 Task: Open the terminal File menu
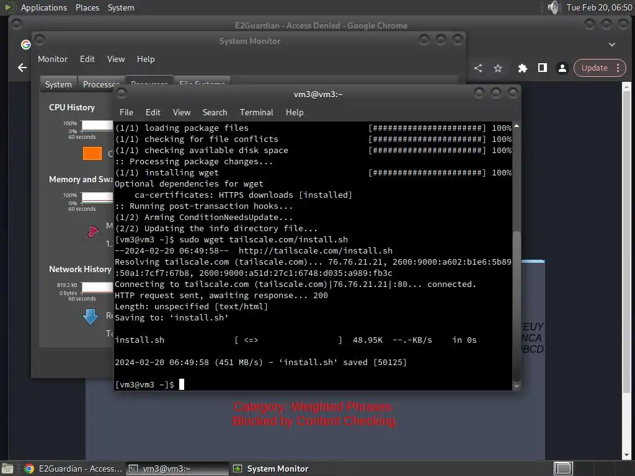(126, 113)
